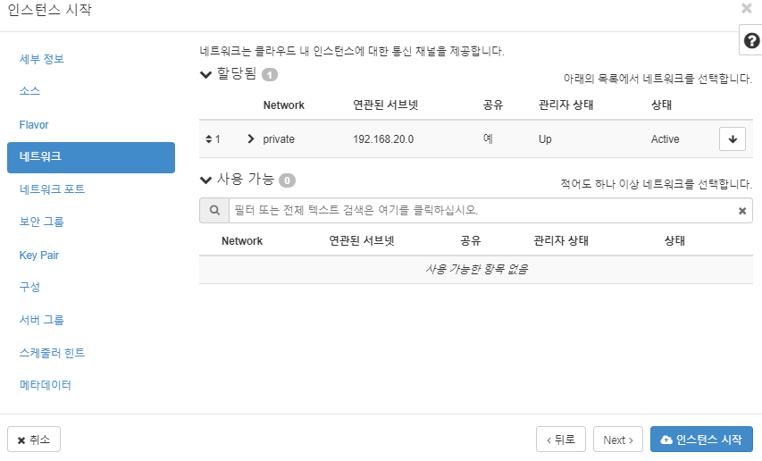Click the Up admin state cell
Image resolution: width=762 pixels, height=461 pixels.
[545, 139]
